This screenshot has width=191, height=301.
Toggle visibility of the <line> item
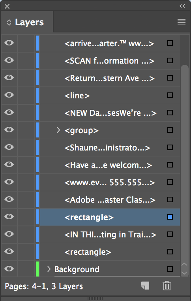coord(9,95)
